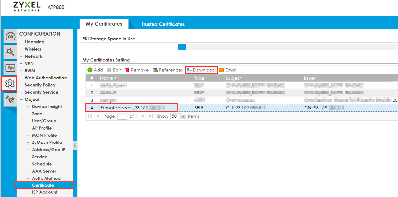Click Add to create a certificate
Image resolution: width=398 pixels, height=197 pixels.
coord(95,70)
